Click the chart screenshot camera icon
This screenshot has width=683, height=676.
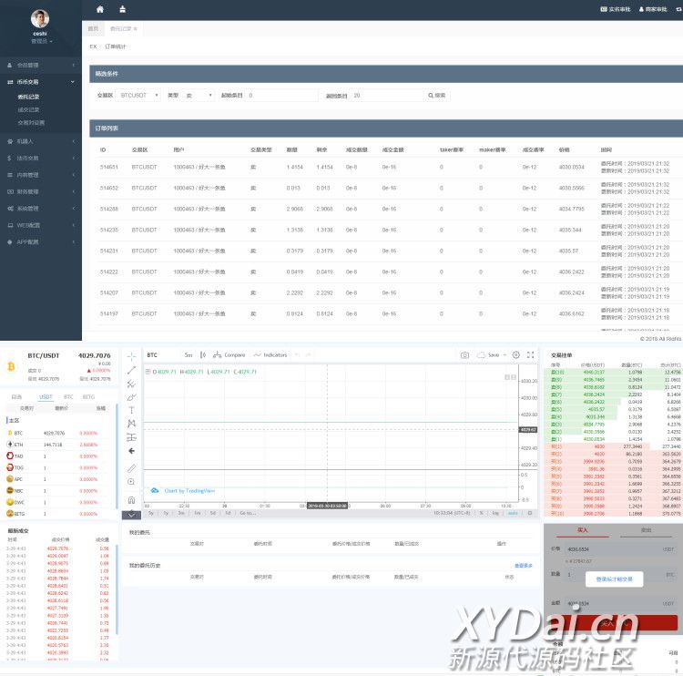464,355
